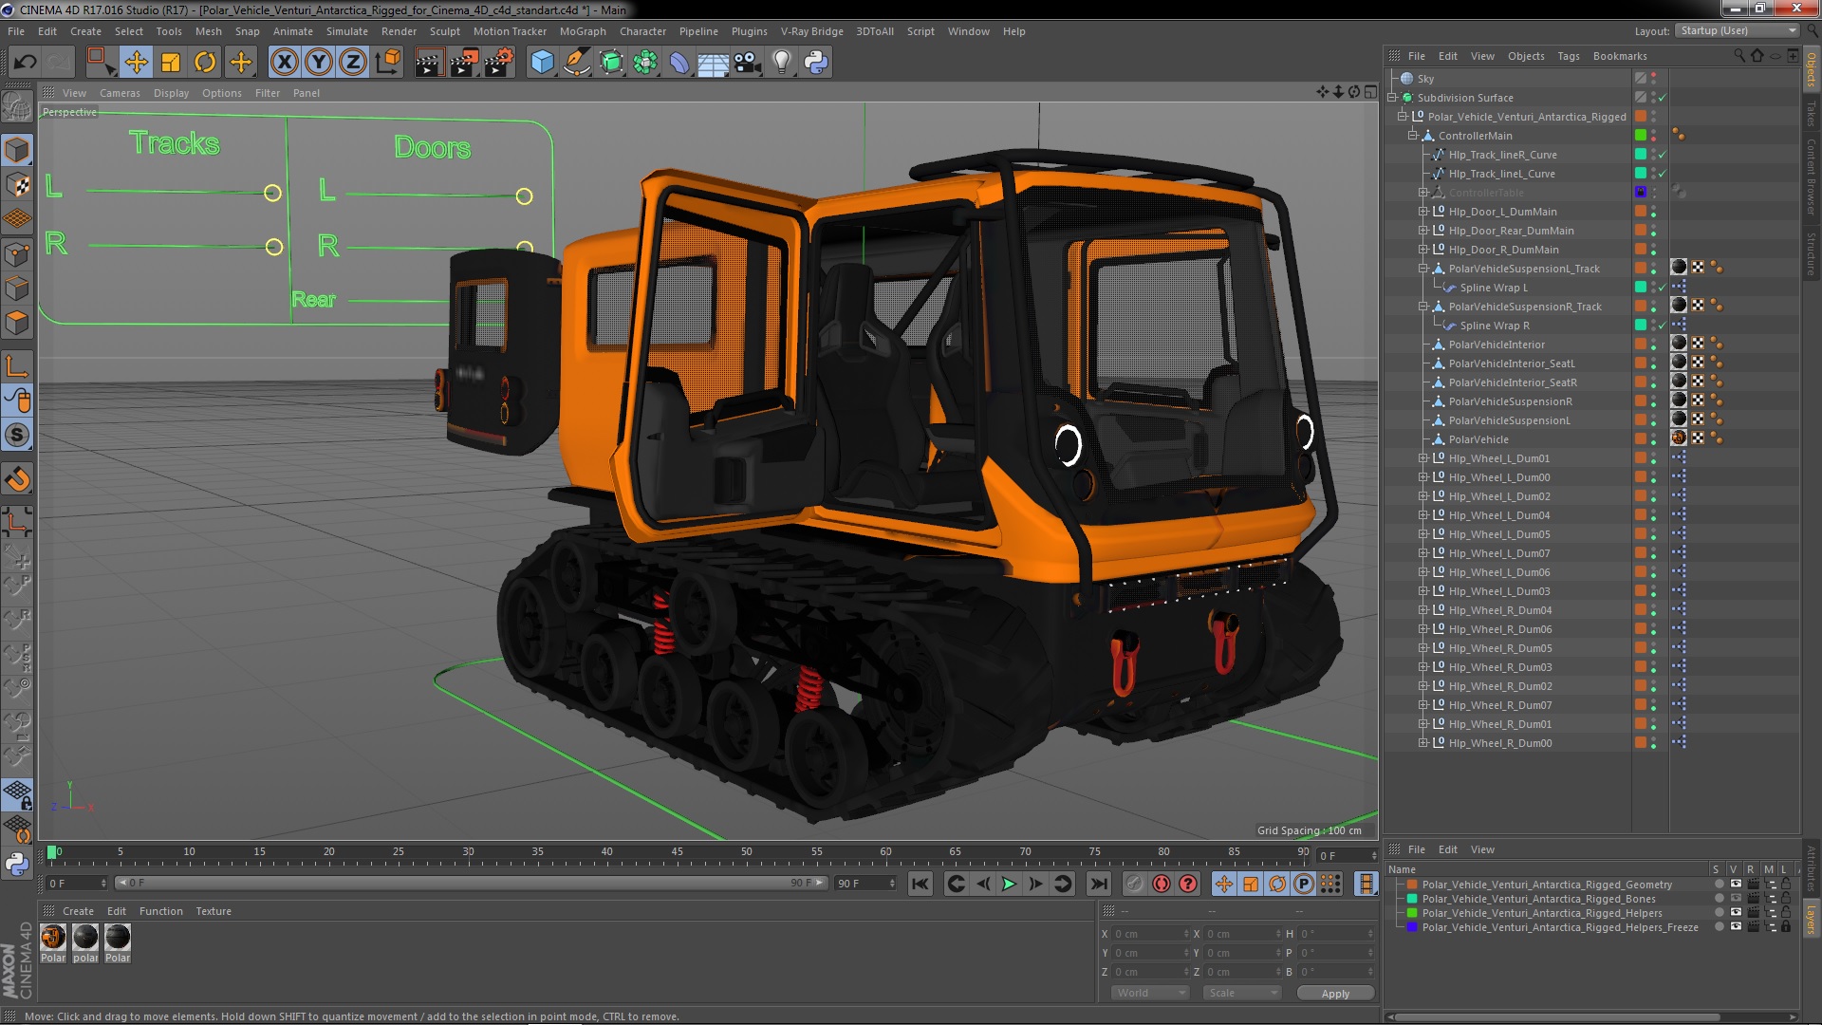Click the Bones layer color swatch
Image resolution: width=1822 pixels, height=1025 pixels.
pos(1412,899)
